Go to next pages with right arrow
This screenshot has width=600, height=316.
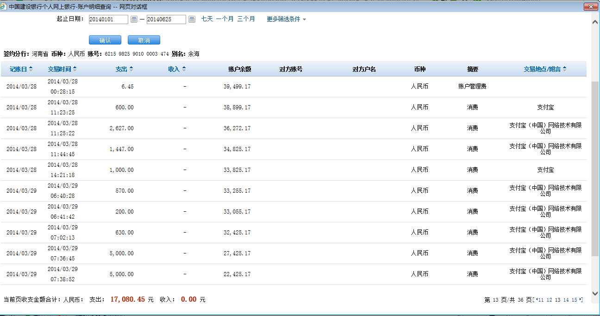pyautogui.click(x=581, y=300)
